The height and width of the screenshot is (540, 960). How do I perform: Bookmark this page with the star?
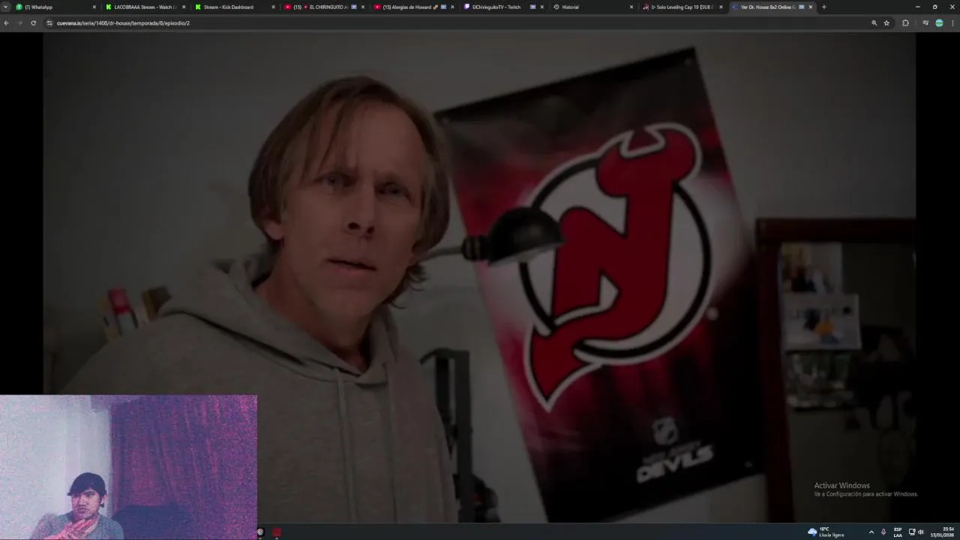click(886, 23)
